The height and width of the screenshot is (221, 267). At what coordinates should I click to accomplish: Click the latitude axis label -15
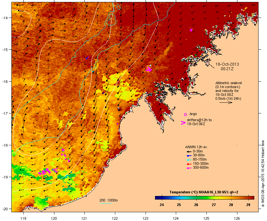(x=5, y=50)
